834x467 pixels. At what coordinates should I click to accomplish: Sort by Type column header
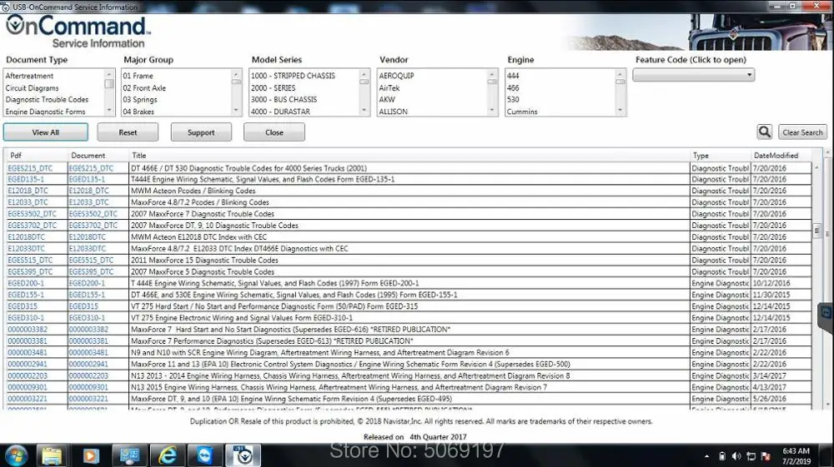(x=701, y=156)
